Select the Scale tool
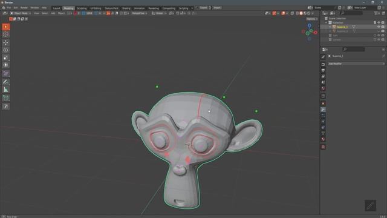Viewport: 387px width, 218px height. coord(5,58)
